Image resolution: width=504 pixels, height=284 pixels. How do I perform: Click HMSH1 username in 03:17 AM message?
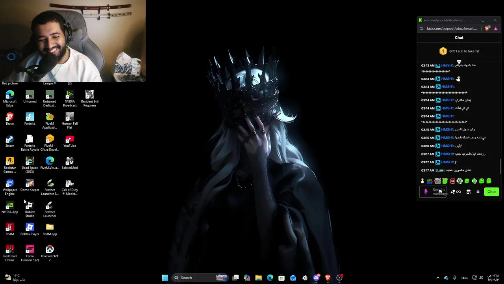click(x=447, y=162)
